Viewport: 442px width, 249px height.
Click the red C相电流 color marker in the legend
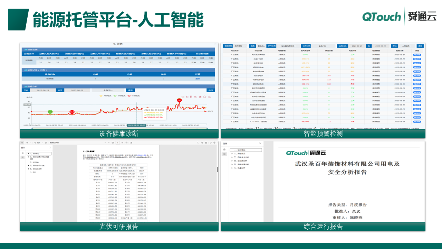[128, 96]
